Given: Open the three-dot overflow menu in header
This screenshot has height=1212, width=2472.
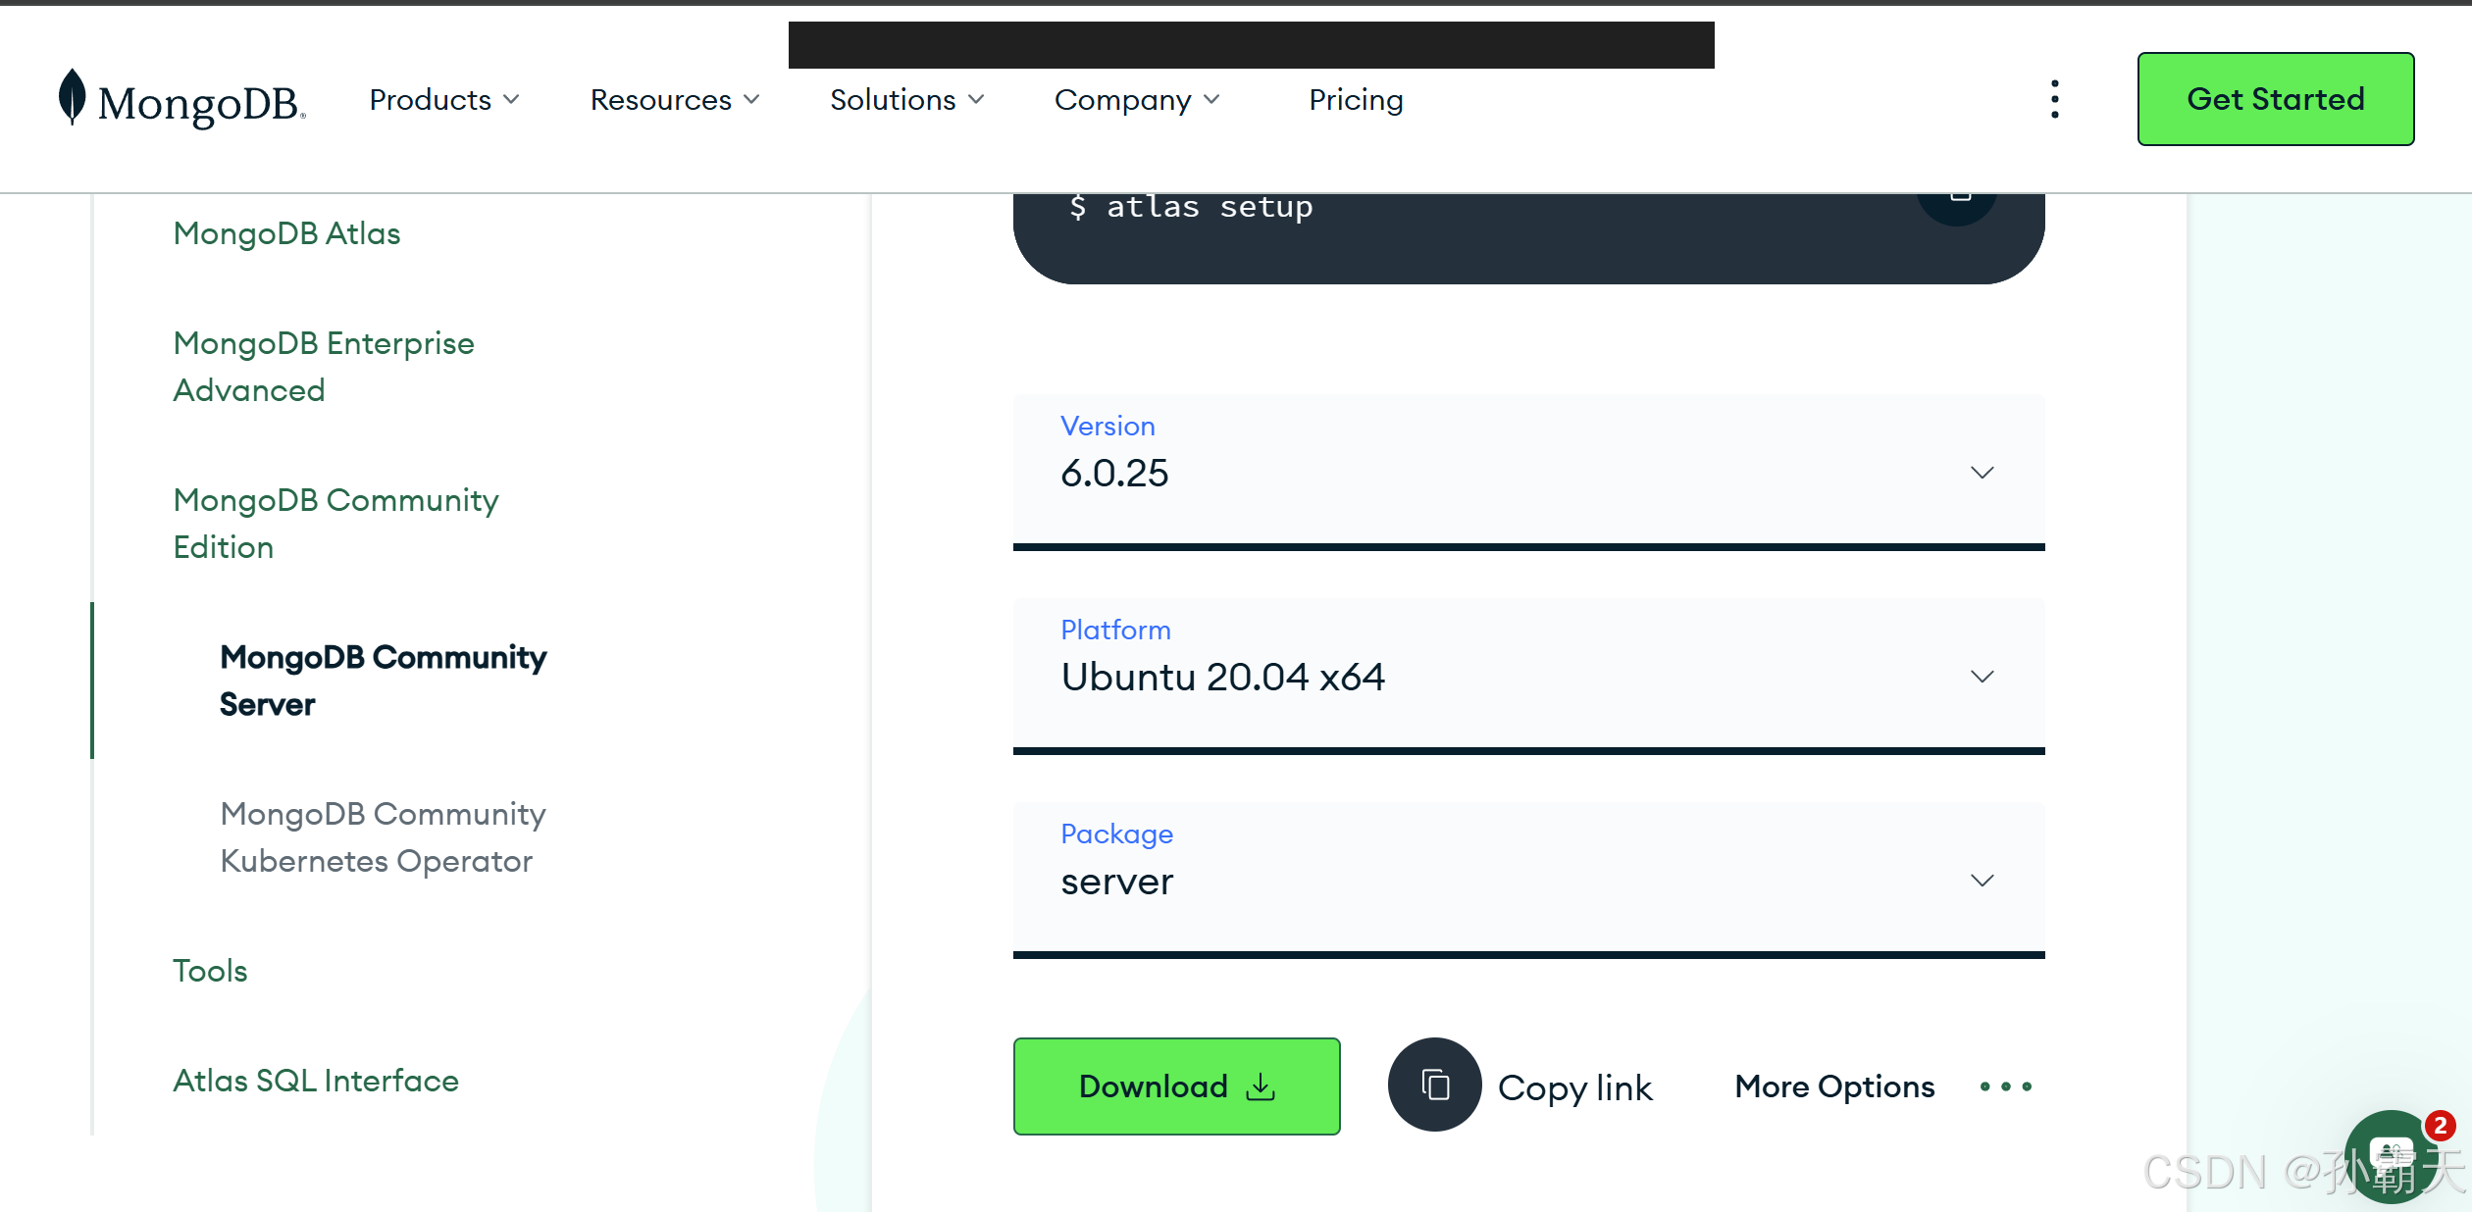Looking at the screenshot, I should [2054, 99].
